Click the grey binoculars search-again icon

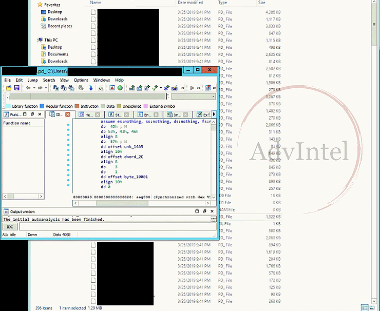click(x=81, y=88)
